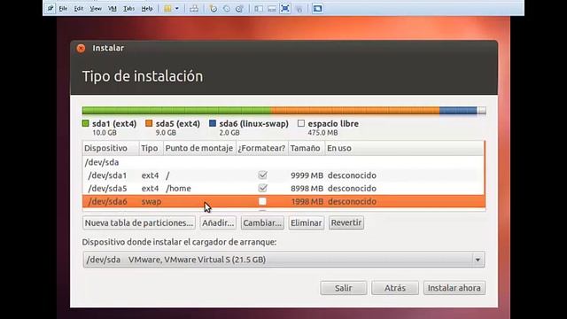567x319 pixels.
Task: Click the Cambiar... button
Action: tap(262, 222)
